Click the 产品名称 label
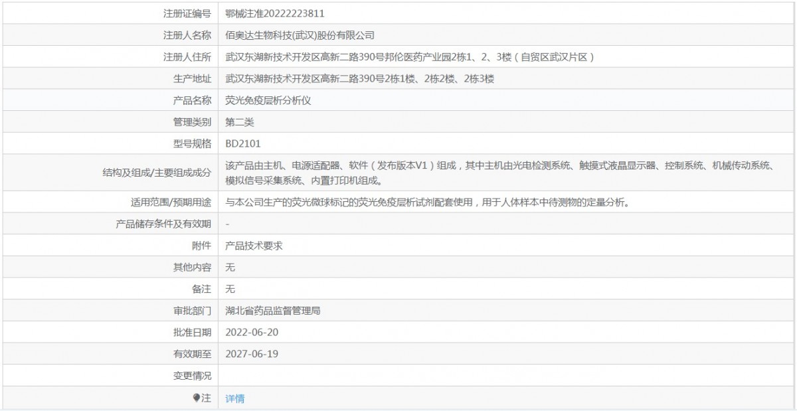Image resolution: width=797 pixels, height=411 pixels. pos(192,100)
